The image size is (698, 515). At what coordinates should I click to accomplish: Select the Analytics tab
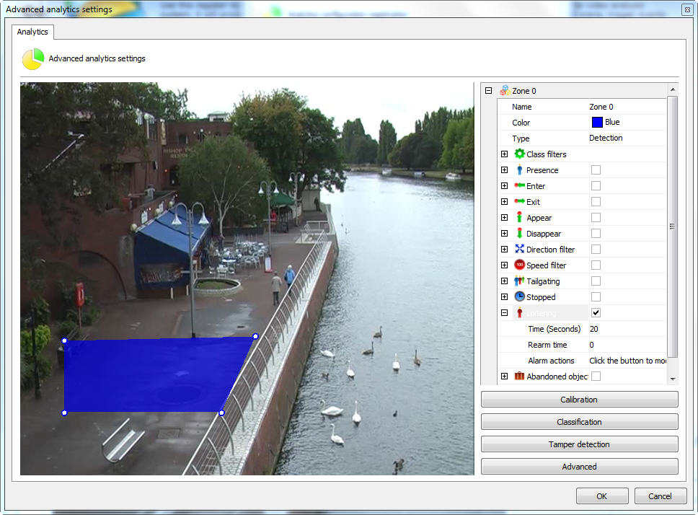(x=32, y=32)
